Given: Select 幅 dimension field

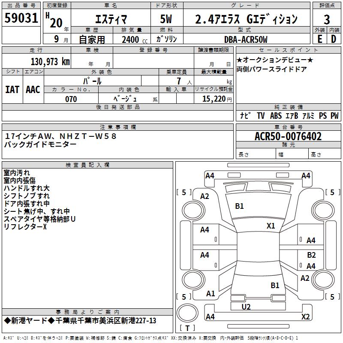Looking at the screenshot, I should click(x=292, y=154).
